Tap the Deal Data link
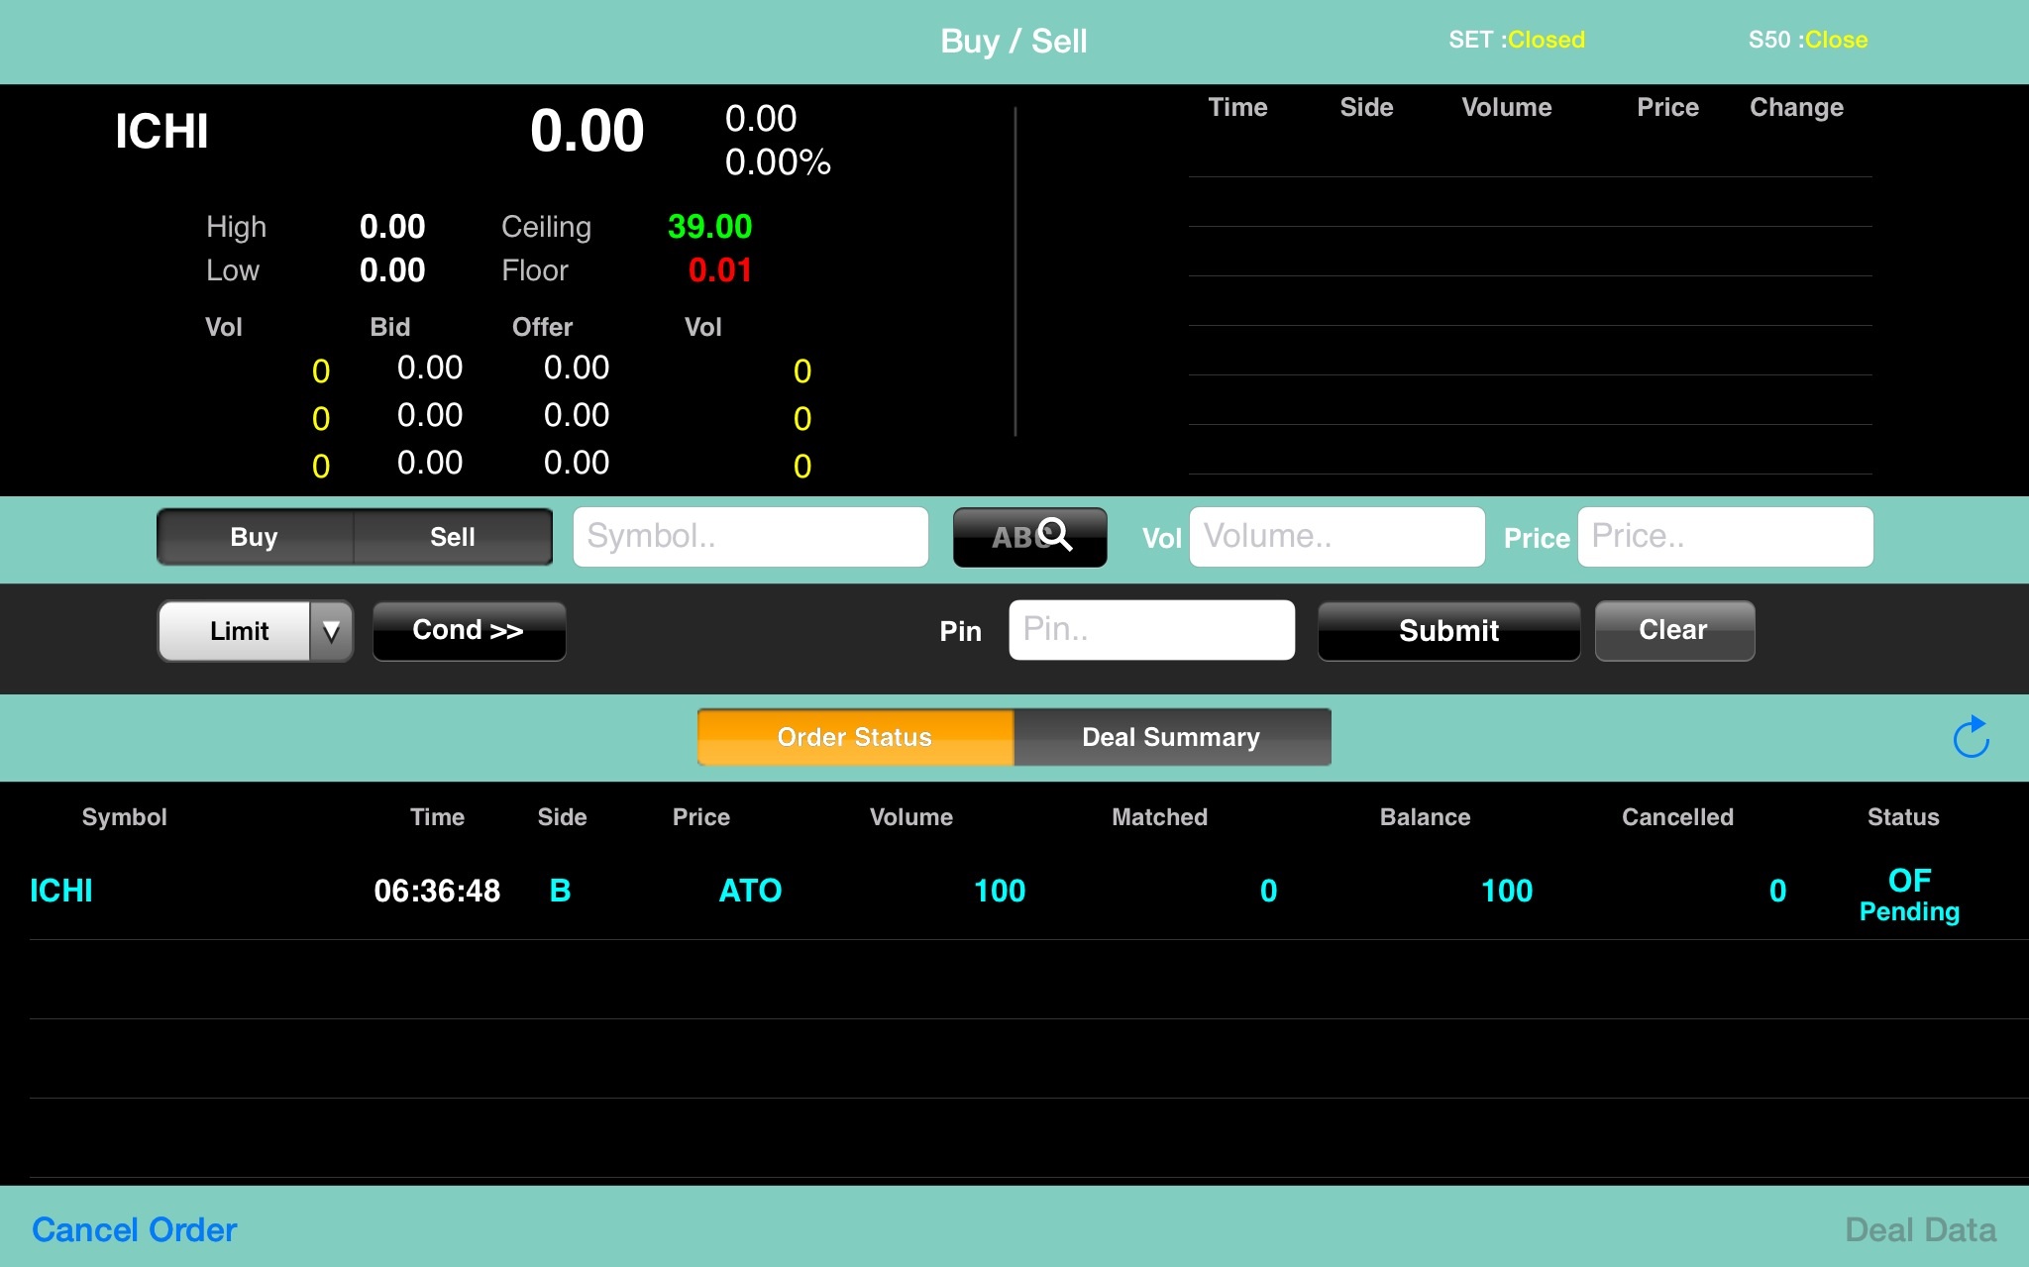This screenshot has width=2029, height=1267. (x=1919, y=1229)
